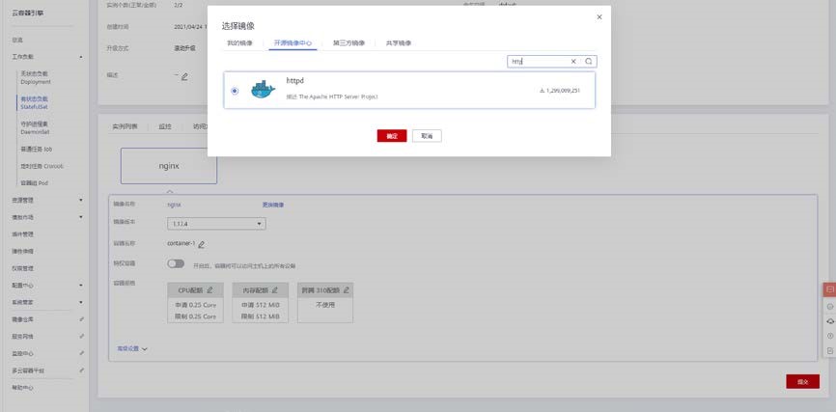Click the Docker whale logo of httpd
836x412 pixels.
pos(263,90)
